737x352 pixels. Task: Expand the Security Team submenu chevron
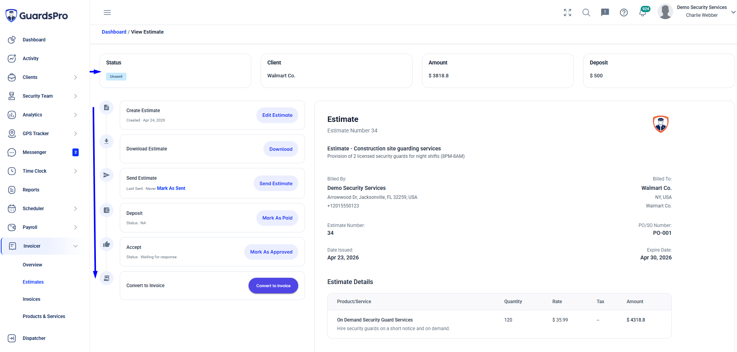tap(76, 96)
